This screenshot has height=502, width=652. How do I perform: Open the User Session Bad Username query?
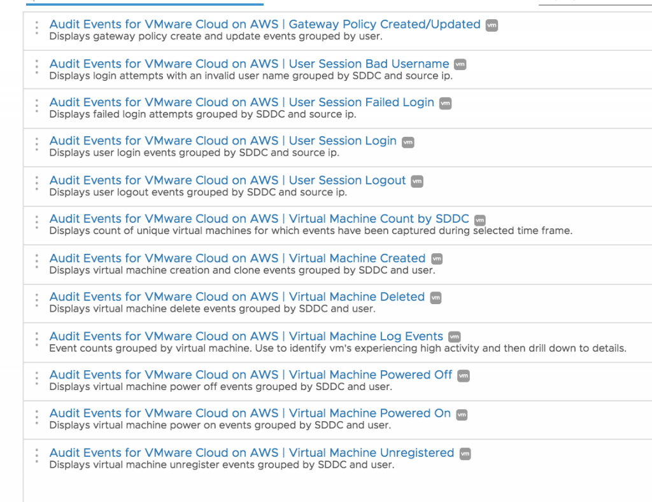249,64
